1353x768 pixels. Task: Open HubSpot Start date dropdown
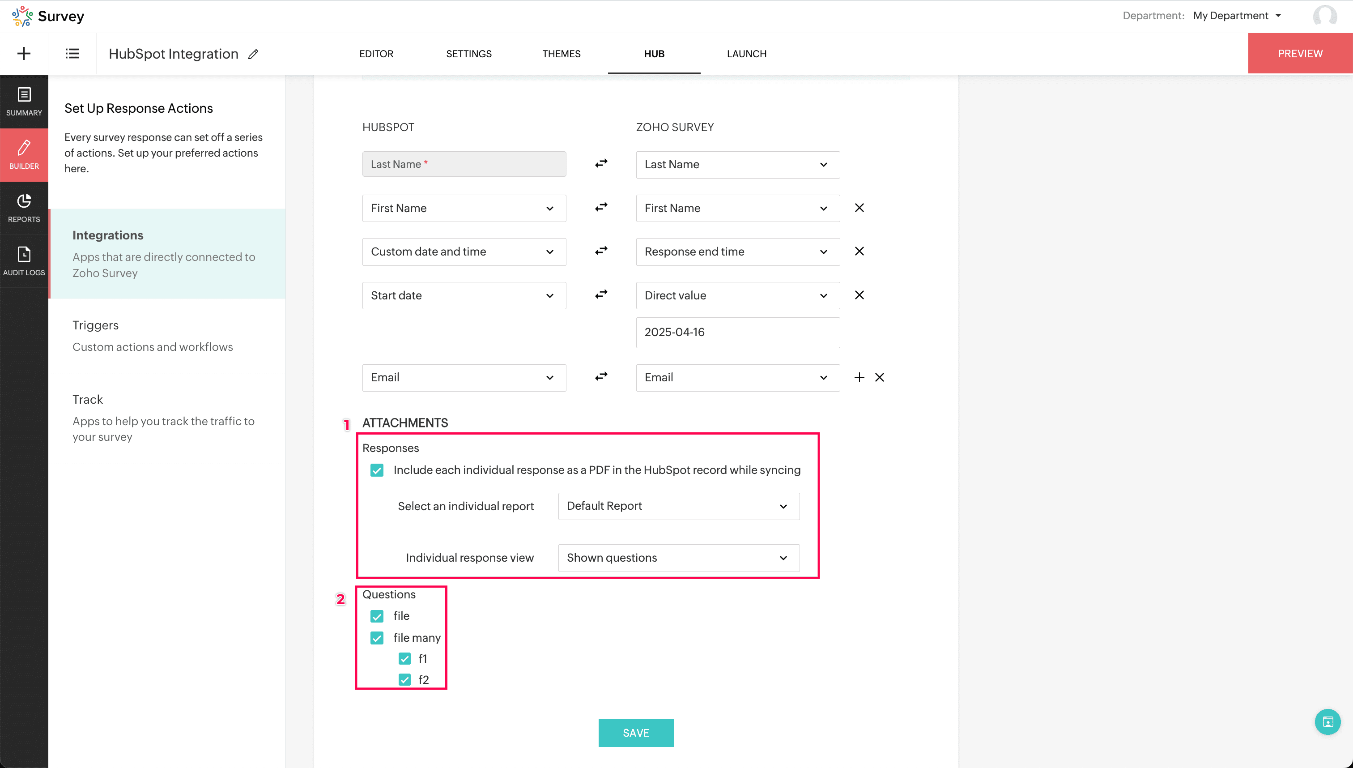pos(464,295)
